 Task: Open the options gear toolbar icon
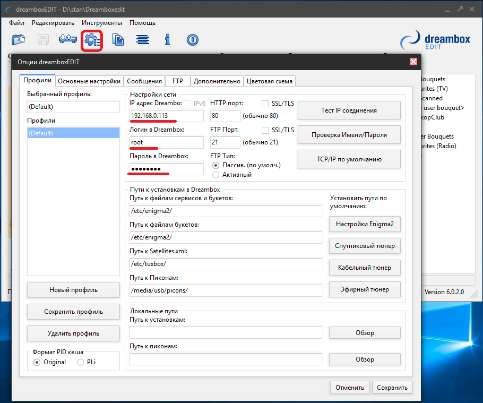point(92,40)
